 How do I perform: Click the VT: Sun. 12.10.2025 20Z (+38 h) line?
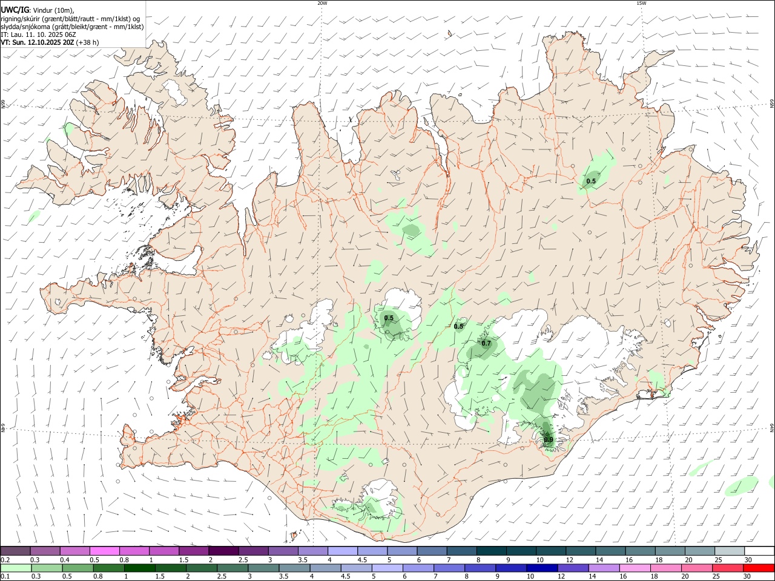(x=50, y=42)
